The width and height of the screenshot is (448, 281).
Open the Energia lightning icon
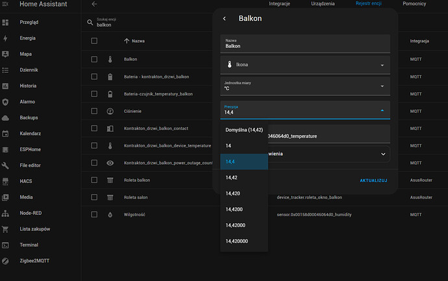[5, 38]
